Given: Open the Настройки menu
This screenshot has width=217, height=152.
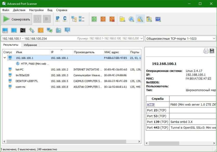Looking at the screenshot, I should [36, 10].
